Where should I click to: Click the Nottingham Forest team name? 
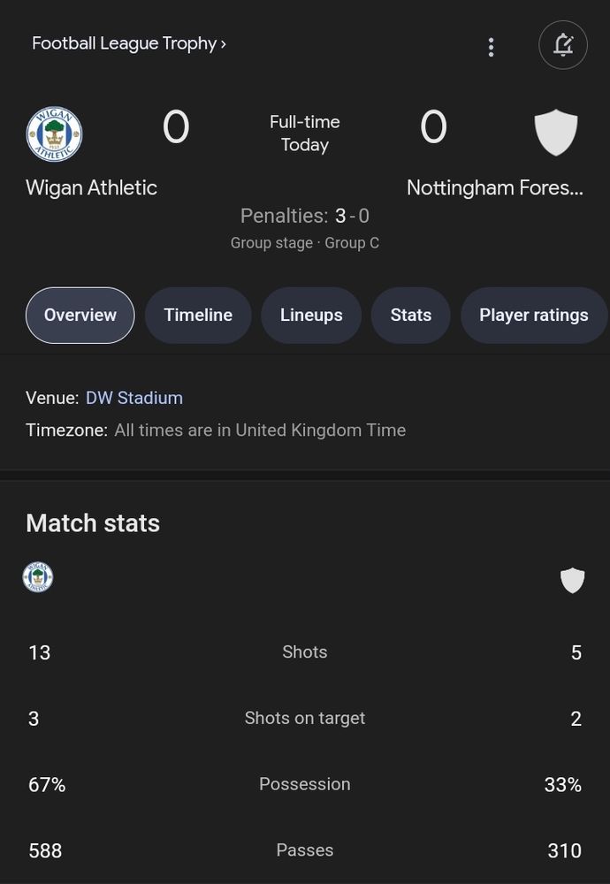495,187
